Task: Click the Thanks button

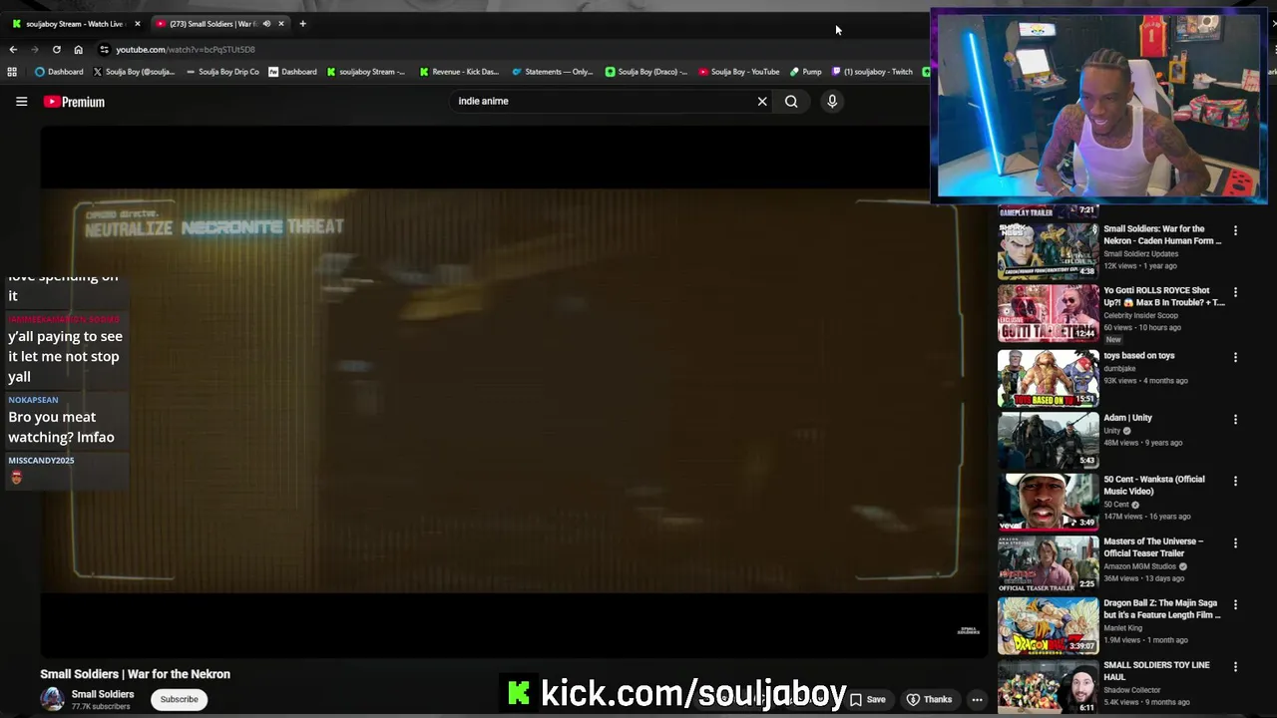Action: [929, 699]
